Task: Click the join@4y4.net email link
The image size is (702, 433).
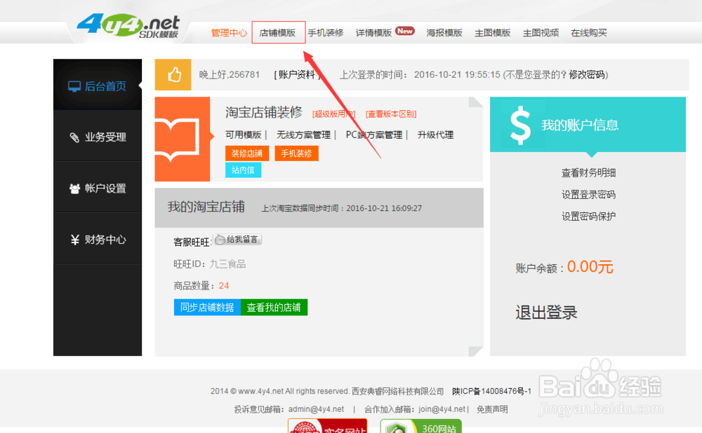Action: [x=442, y=409]
